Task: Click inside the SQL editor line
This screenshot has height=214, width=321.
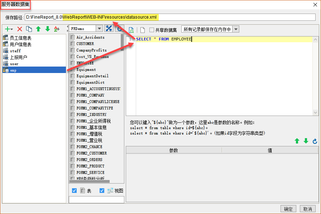Action: 224,39
